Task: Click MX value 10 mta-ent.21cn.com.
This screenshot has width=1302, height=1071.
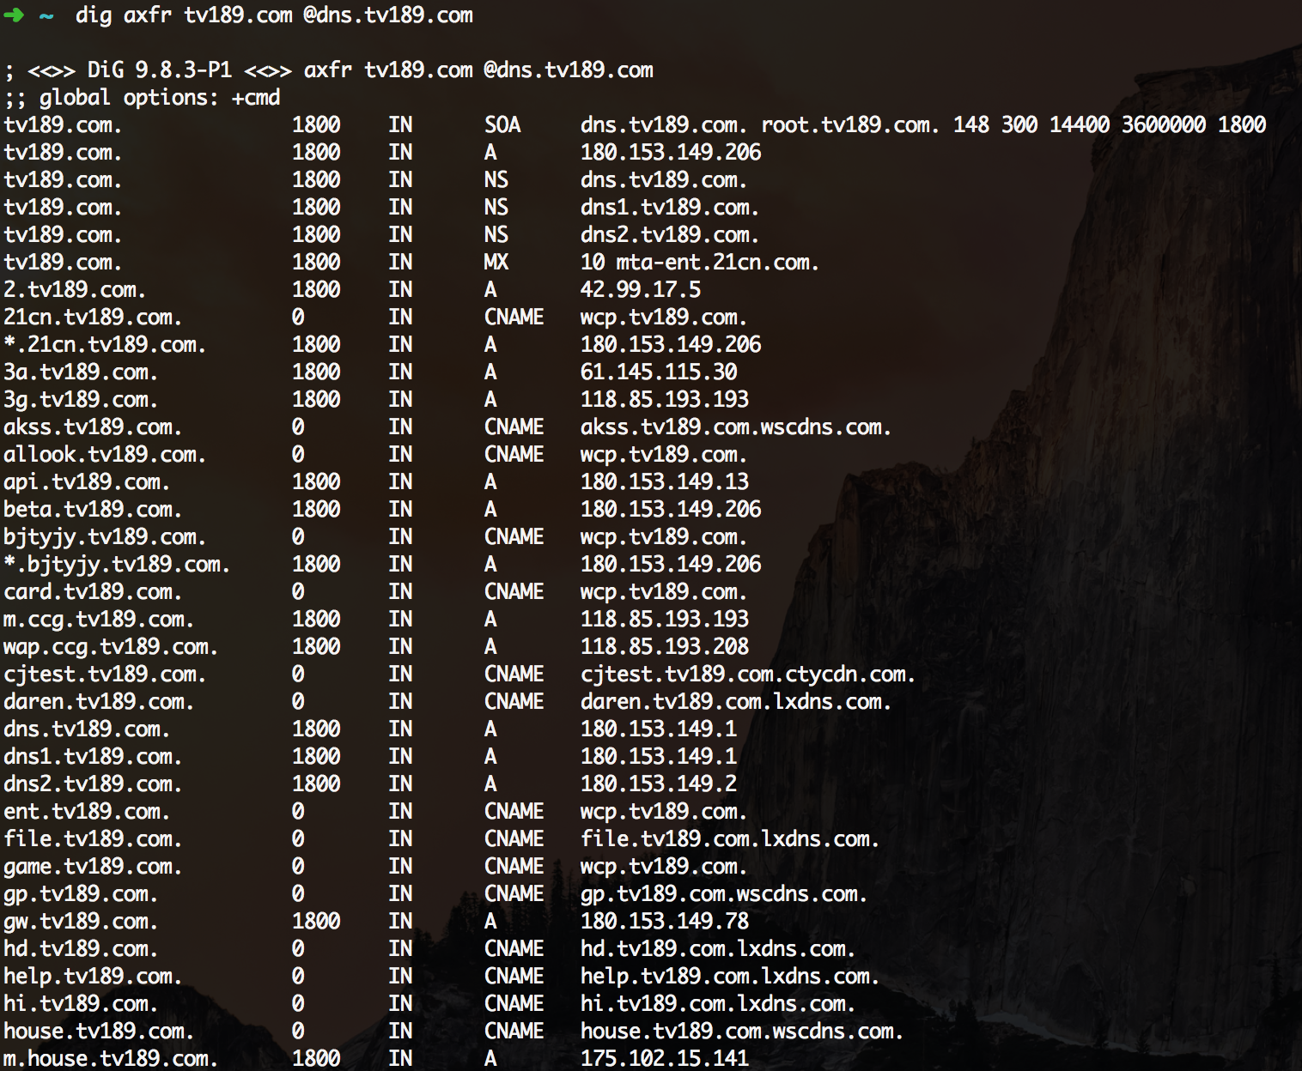Action: [699, 263]
